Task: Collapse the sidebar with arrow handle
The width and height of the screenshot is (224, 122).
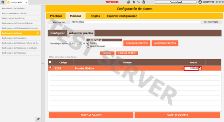Action: 43,64
